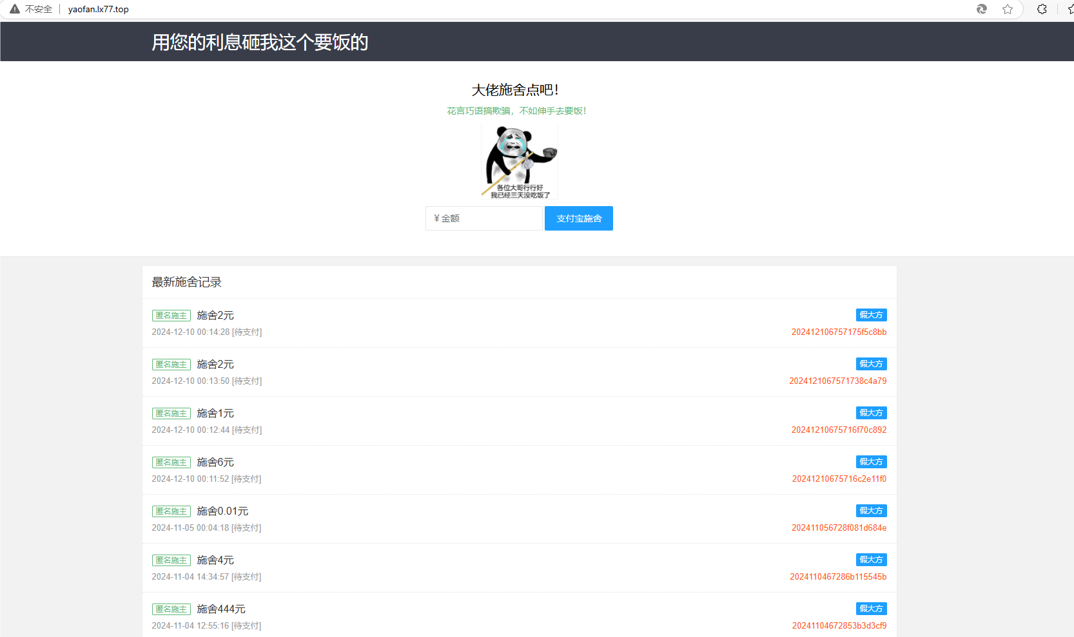Click the 支付宝施舍 button
The image size is (1074, 637).
click(x=579, y=218)
